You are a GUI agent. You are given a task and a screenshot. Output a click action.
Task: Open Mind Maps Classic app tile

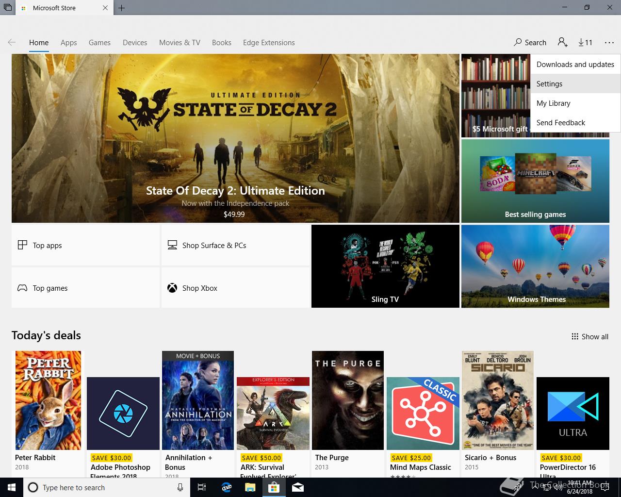point(423,414)
